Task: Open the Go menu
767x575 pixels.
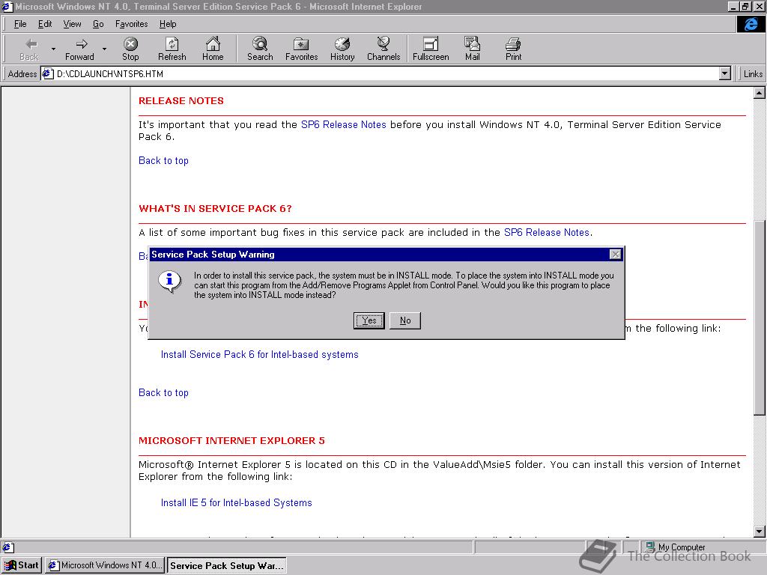Action: [98, 24]
